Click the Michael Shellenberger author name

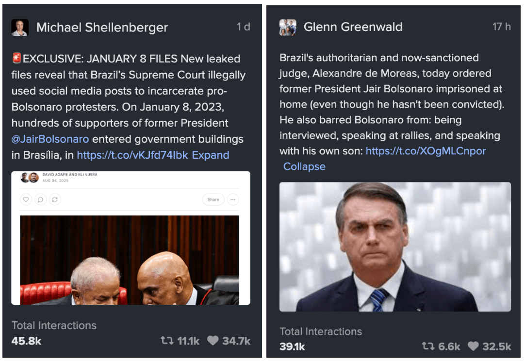click(102, 28)
